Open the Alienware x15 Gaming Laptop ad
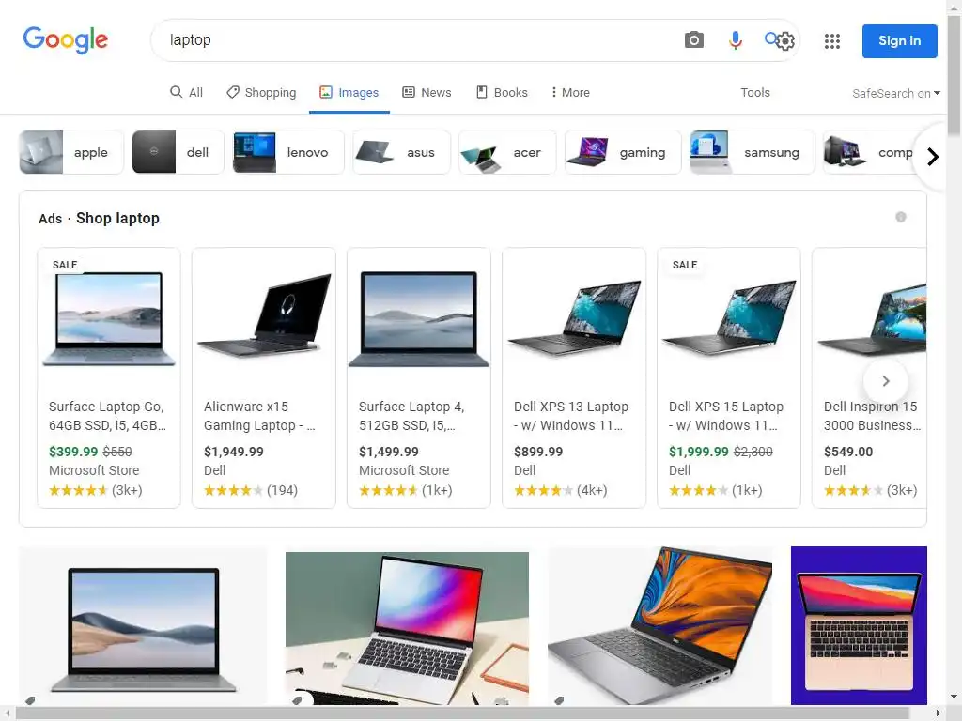 [x=264, y=377]
